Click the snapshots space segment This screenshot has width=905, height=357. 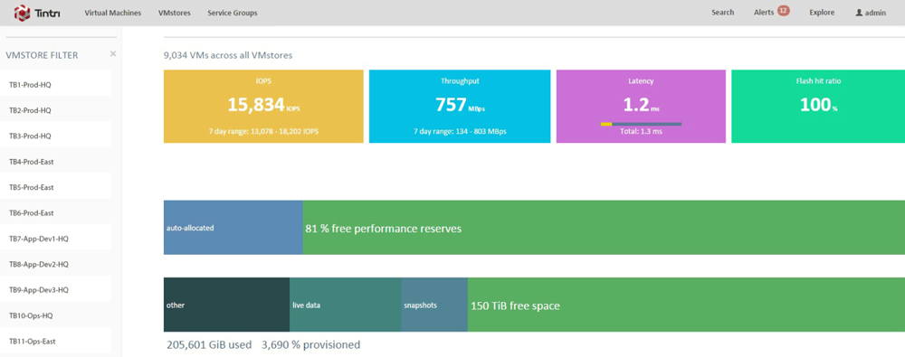point(434,305)
